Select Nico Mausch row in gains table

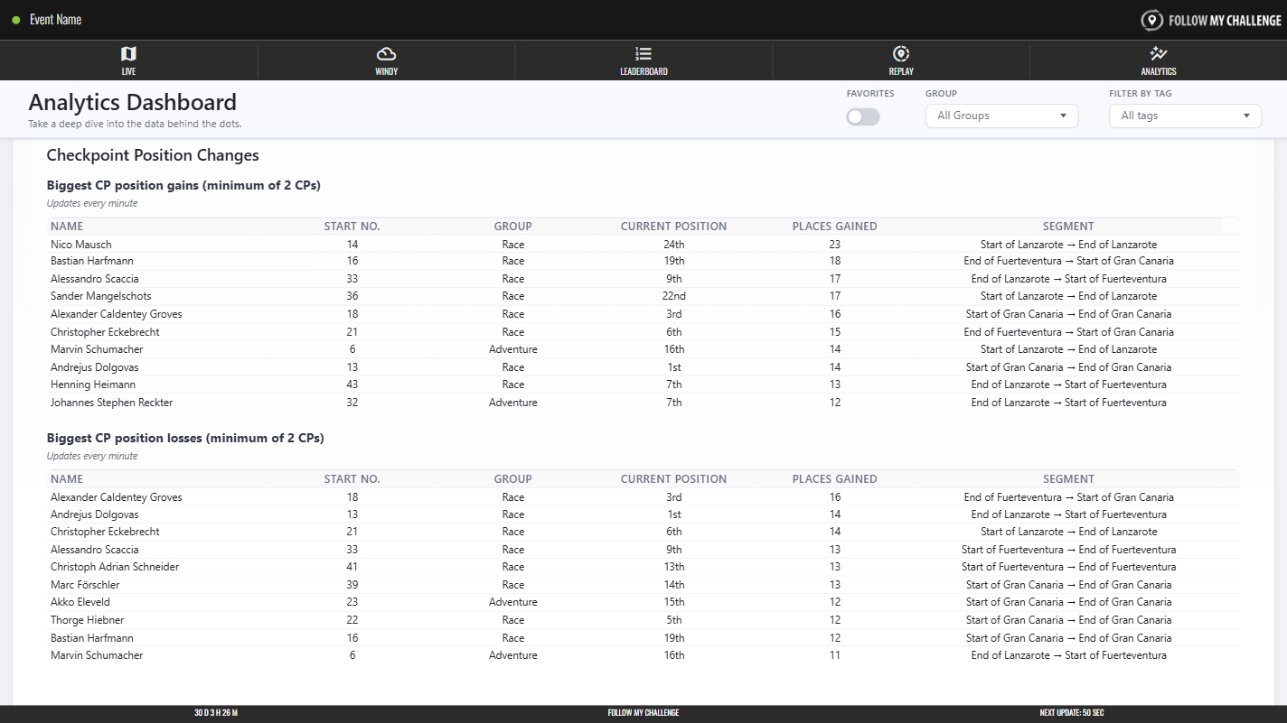pos(81,245)
